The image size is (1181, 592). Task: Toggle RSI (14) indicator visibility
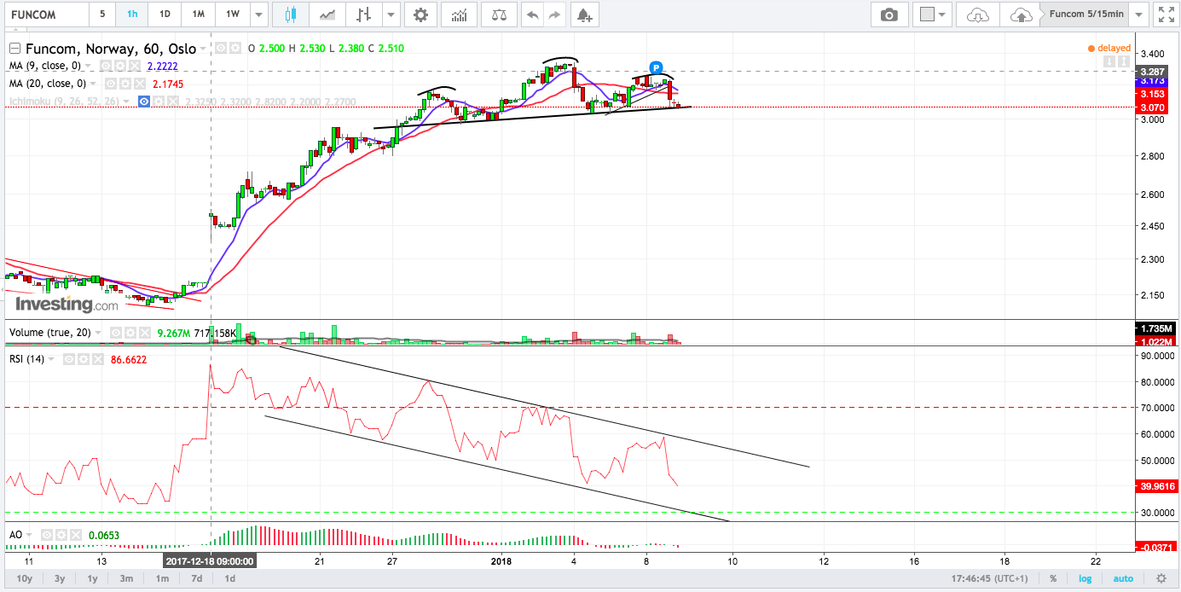click(x=69, y=359)
